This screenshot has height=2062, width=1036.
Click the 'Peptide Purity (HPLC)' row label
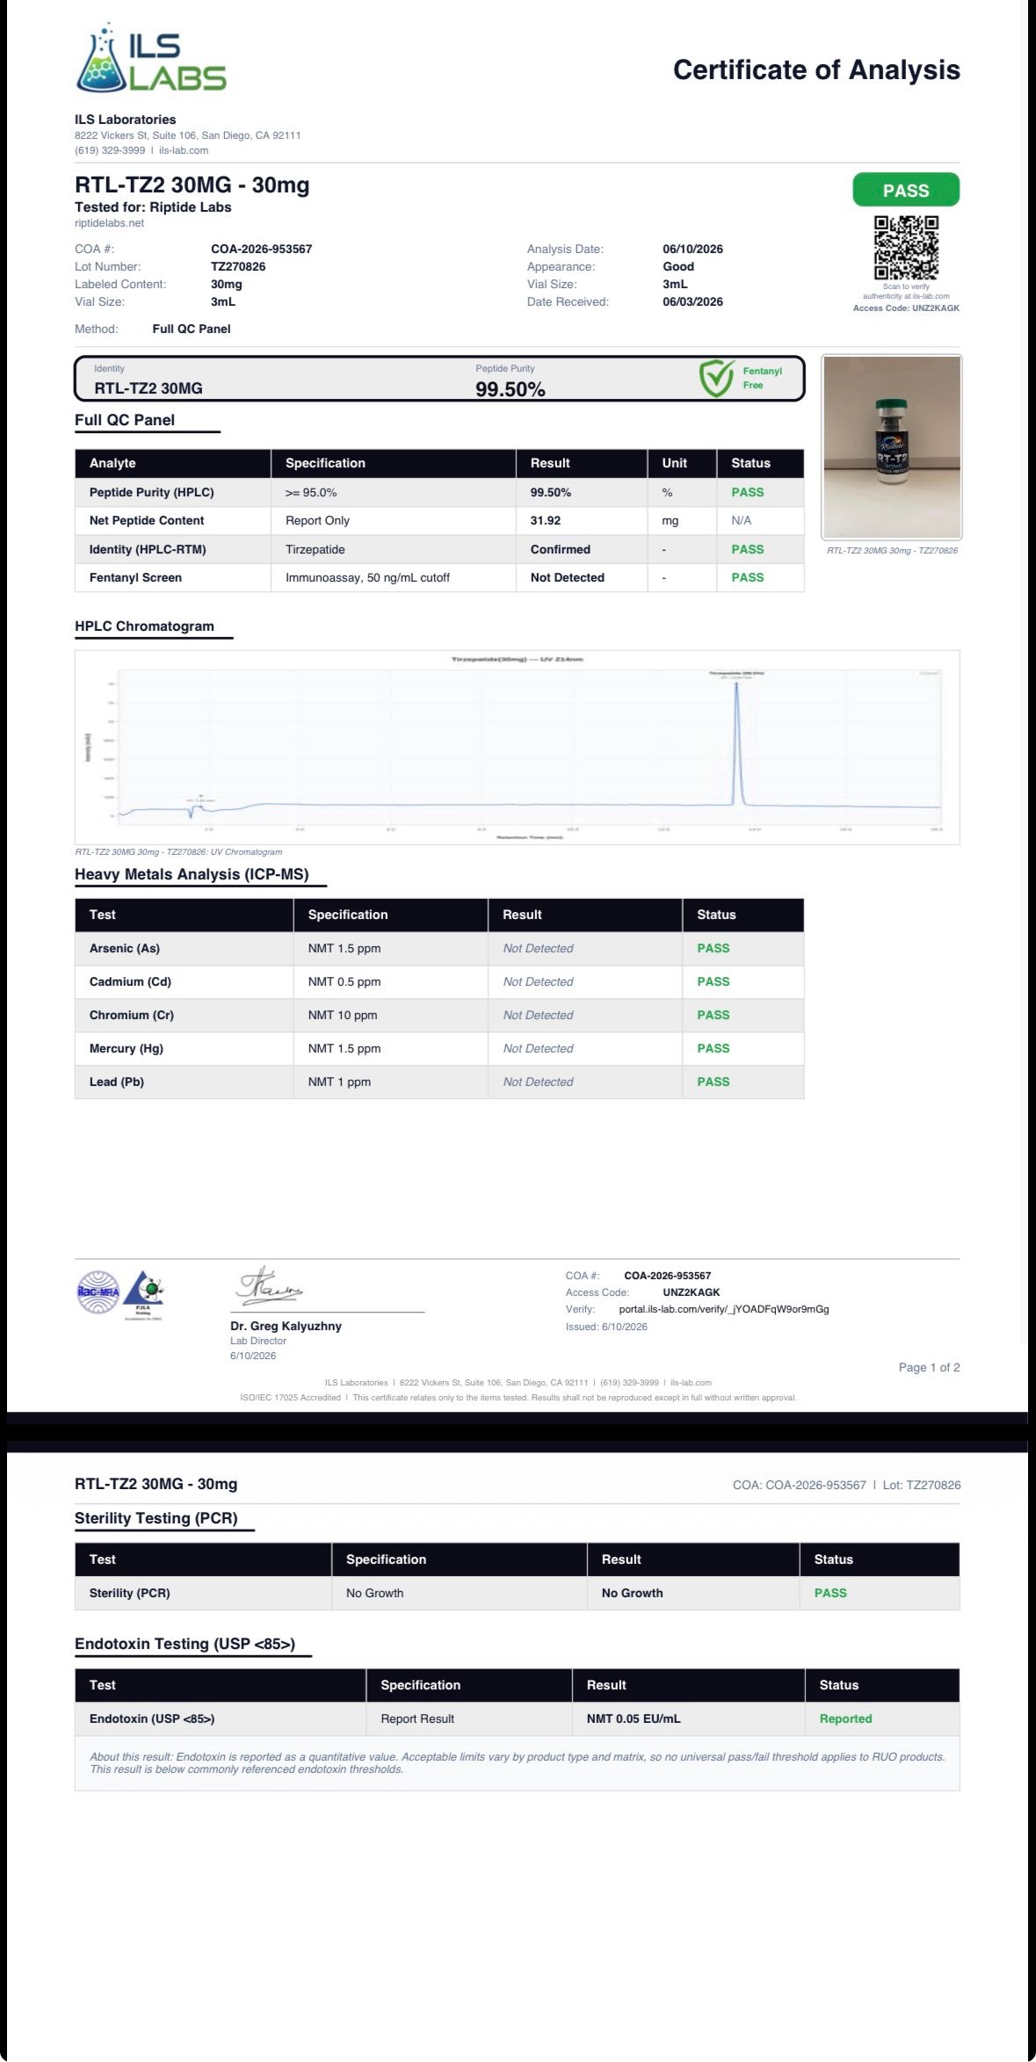(x=151, y=492)
